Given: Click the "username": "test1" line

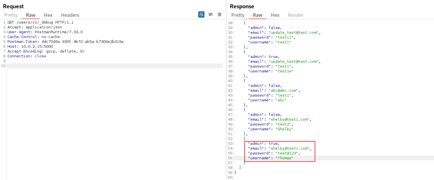Looking at the screenshot, I should coord(270,42).
